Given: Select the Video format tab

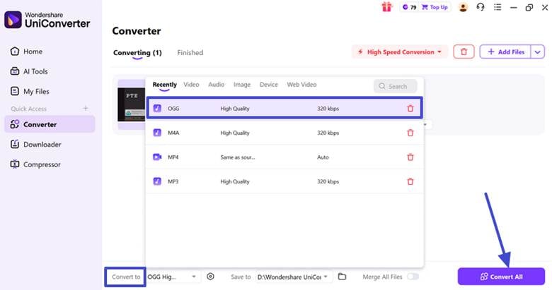Looking at the screenshot, I should coord(191,85).
